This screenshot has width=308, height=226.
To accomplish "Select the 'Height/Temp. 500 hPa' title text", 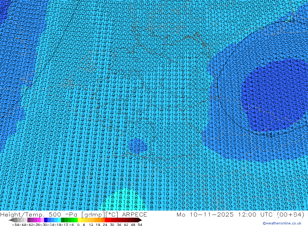I will pos(38,215).
